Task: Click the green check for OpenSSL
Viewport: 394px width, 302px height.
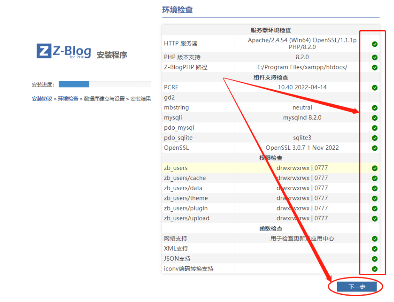Action: tap(374, 148)
